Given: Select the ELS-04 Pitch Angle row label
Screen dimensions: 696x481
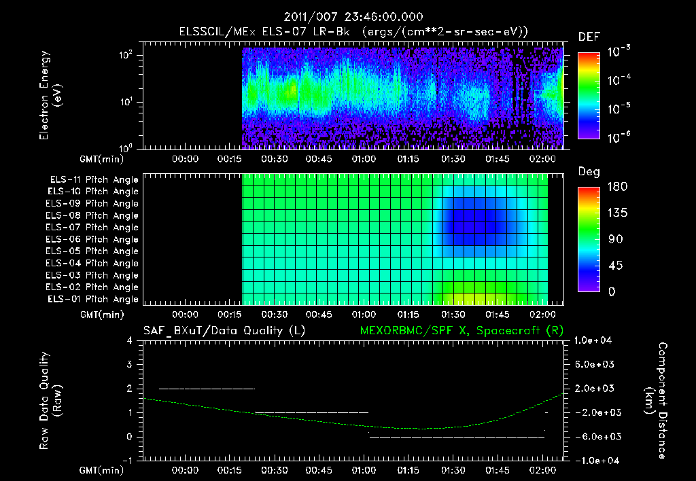Looking at the screenshot, I should tap(92, 263).
